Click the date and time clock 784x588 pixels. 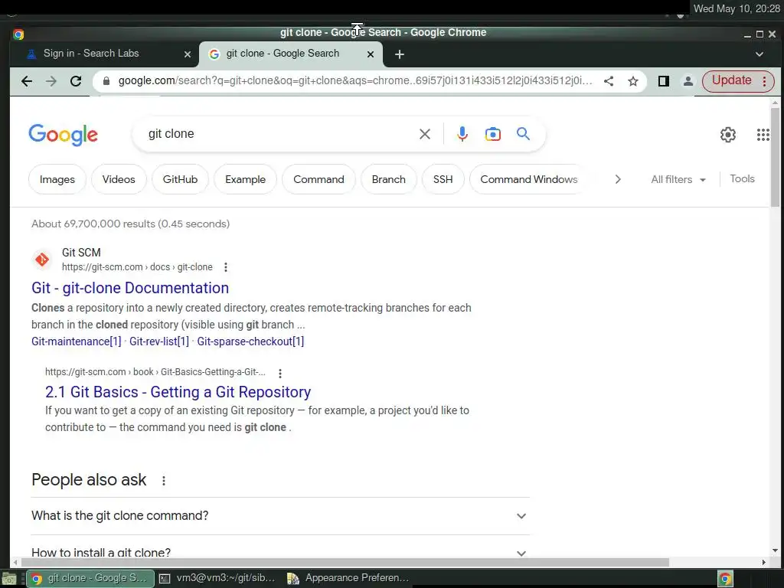coord(736,9)
